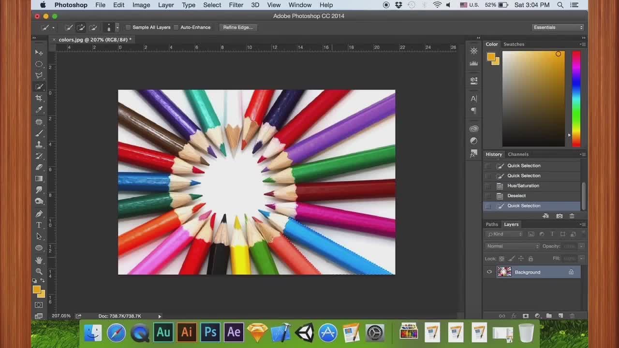
Task: Select the Gradient tool
Action: (39, 179)
